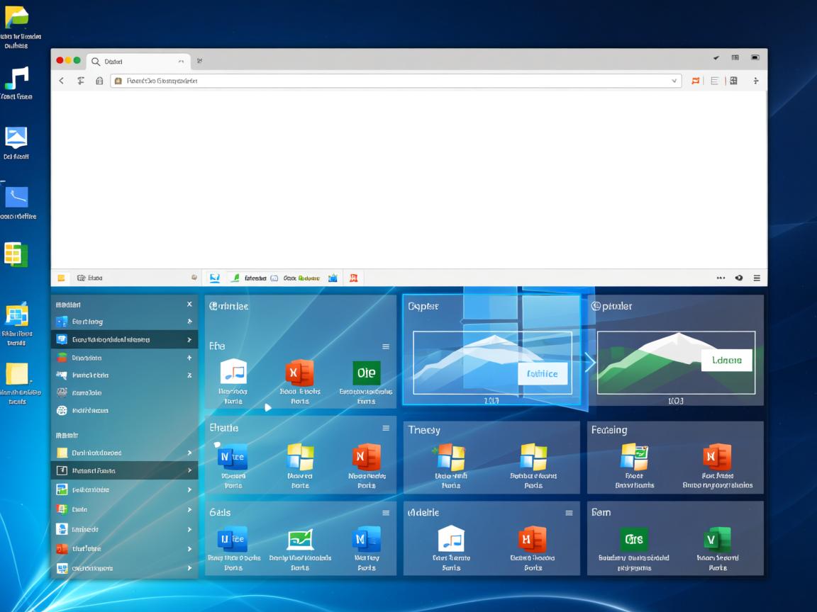Expand the bottom sidebar item's chevron arrow

(189, 568)
